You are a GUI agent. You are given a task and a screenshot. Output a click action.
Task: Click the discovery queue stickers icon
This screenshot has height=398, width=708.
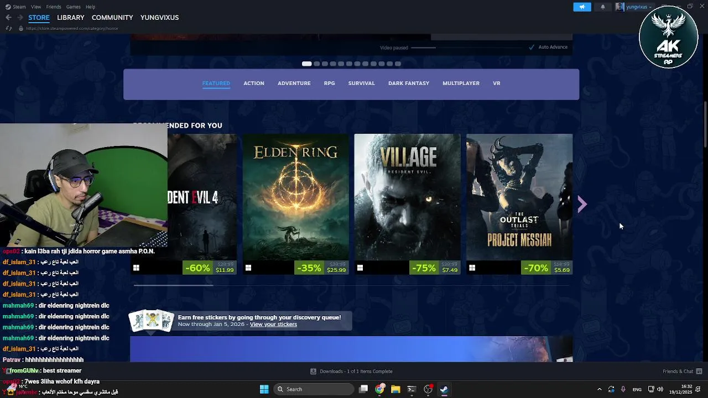[x=151, y=320]
